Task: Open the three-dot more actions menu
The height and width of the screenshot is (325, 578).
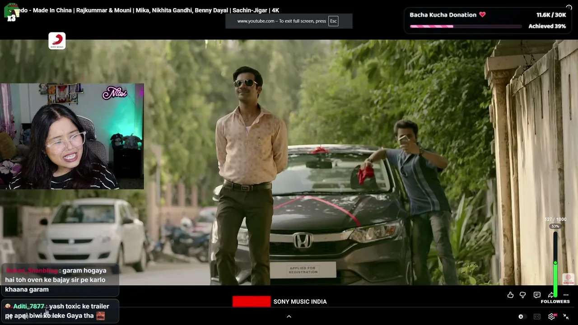Action: pyautogui.click(x=566, y=295)
